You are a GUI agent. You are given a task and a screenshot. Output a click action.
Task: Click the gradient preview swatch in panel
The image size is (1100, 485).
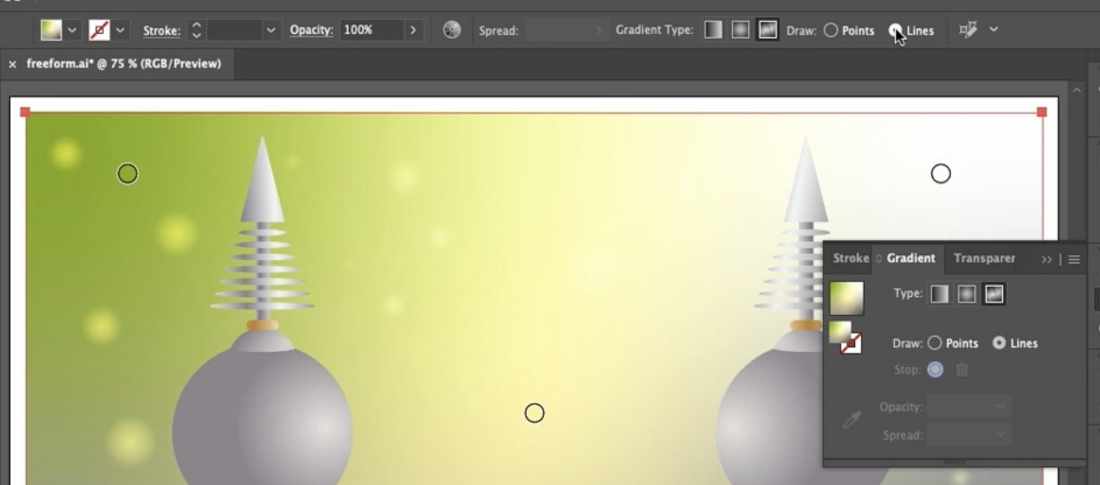[847, 298]
